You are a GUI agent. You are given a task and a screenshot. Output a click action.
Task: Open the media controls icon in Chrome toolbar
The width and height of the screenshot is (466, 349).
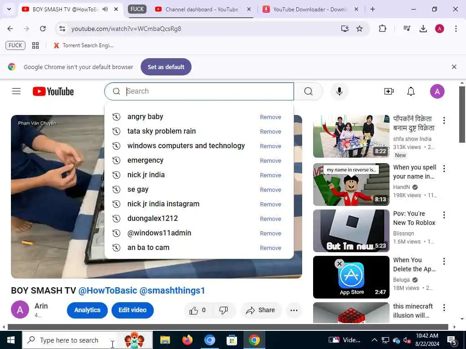(x=406, y=29)
